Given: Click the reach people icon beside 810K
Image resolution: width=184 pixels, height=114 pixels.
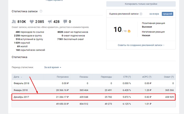Looking at the screenshot, I should coord(14,21).
